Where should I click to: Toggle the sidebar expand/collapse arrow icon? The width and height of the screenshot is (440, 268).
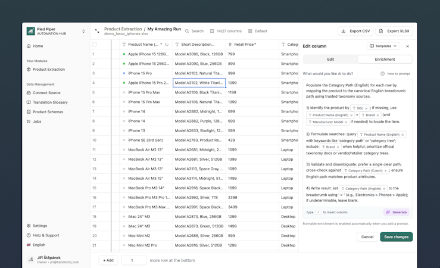pos(97,31)
